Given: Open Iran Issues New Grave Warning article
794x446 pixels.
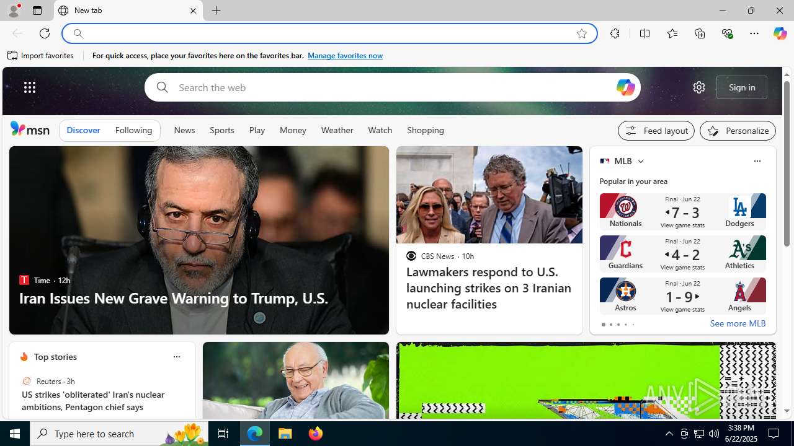Looking at the screenshot, I should click(174, 298).
